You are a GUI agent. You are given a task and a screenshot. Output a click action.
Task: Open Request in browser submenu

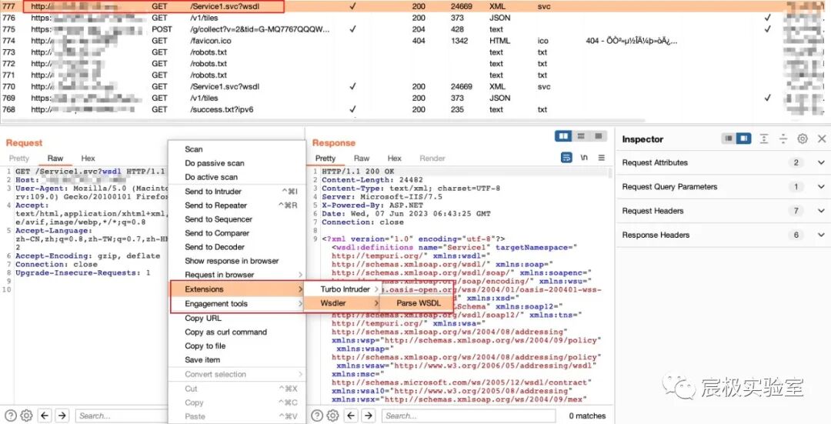[237, 275]
